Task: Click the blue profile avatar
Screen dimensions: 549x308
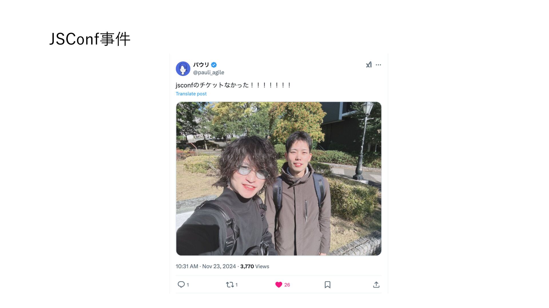Action: coord(183,69)
